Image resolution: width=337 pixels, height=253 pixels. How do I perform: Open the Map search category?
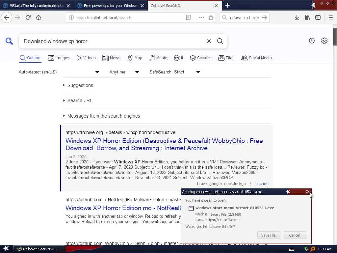pyautogui.click(x=135, y=58)
